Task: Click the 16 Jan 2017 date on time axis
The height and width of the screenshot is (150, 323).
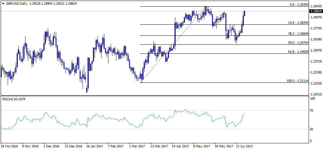Action: (94, 146)
